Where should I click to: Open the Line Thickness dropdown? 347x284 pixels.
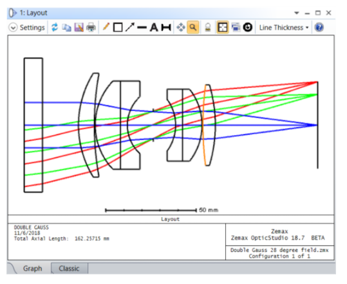point(284,28)
